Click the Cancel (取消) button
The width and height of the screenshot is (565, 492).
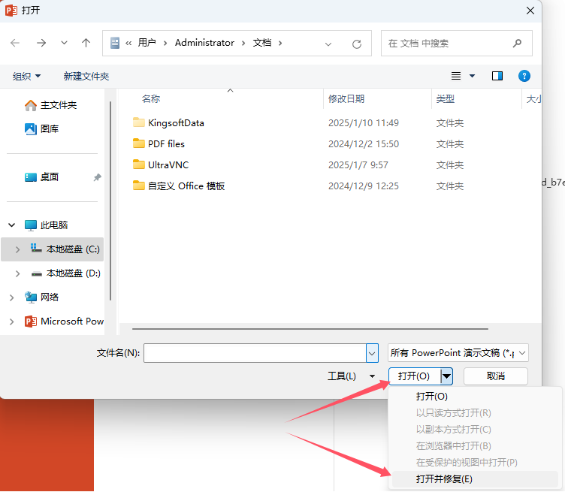point(495,376)
